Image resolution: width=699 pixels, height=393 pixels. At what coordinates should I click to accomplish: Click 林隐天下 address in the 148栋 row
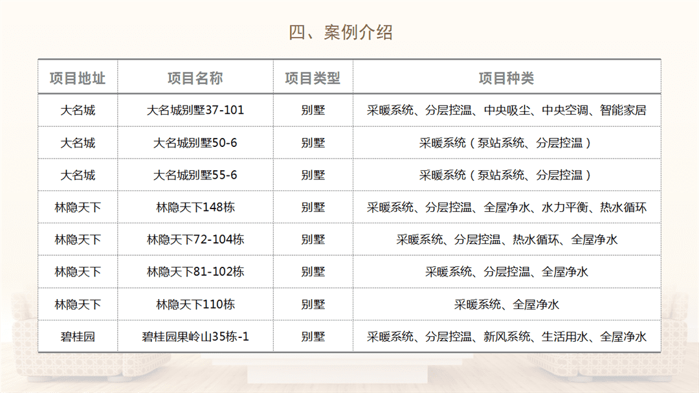78,207
